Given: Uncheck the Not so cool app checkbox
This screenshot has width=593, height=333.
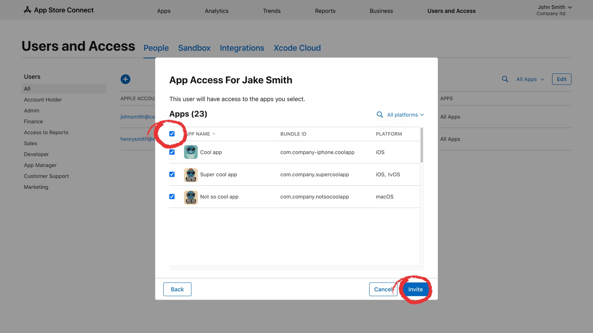Looking at the screenshot, I should click(172, 197).
